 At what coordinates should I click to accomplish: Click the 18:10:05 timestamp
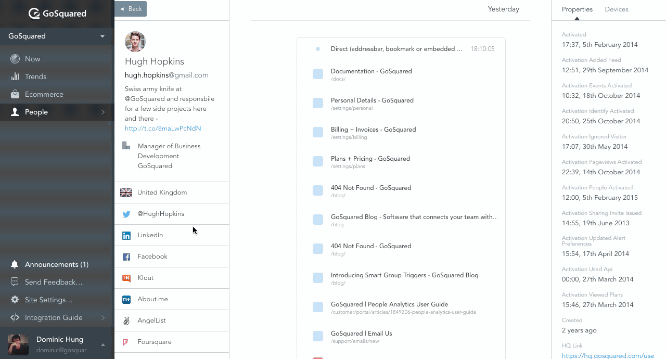482,49
